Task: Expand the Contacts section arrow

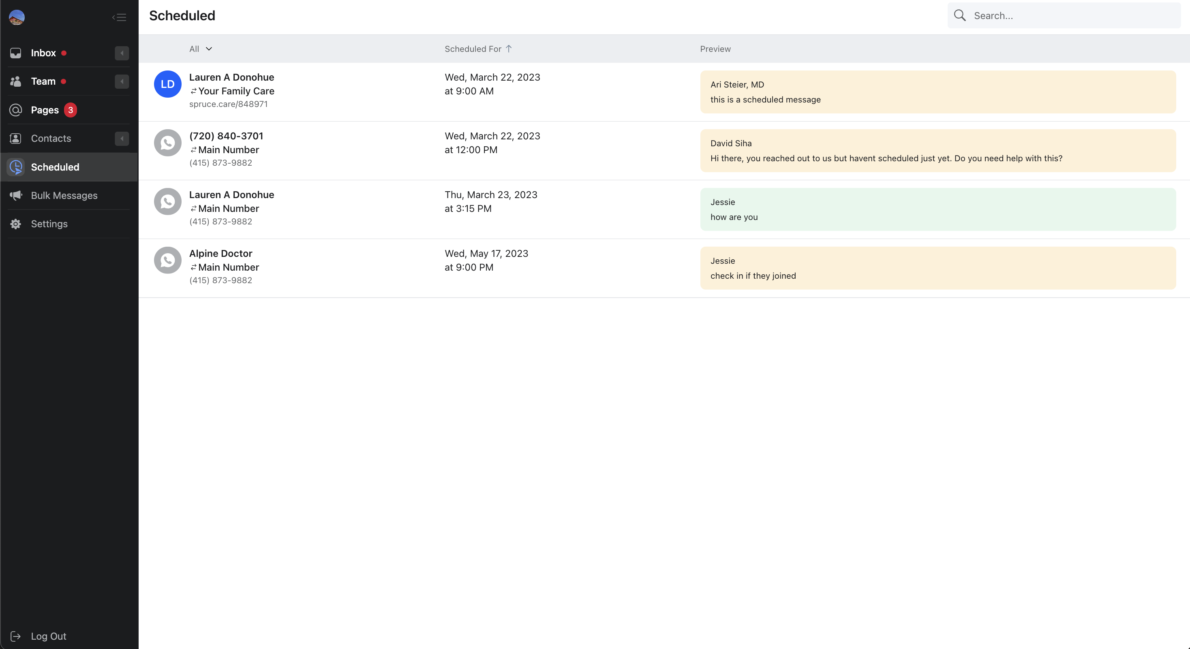Action: pos(122,139)
